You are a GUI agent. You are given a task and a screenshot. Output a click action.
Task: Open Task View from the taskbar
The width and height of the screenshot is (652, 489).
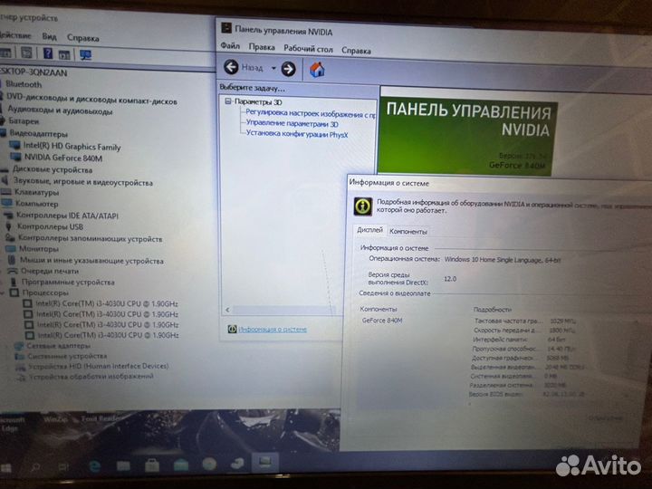click(x=63, y=467)
